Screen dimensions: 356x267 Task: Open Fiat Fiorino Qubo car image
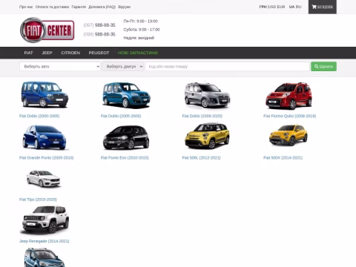click(289, 96)
